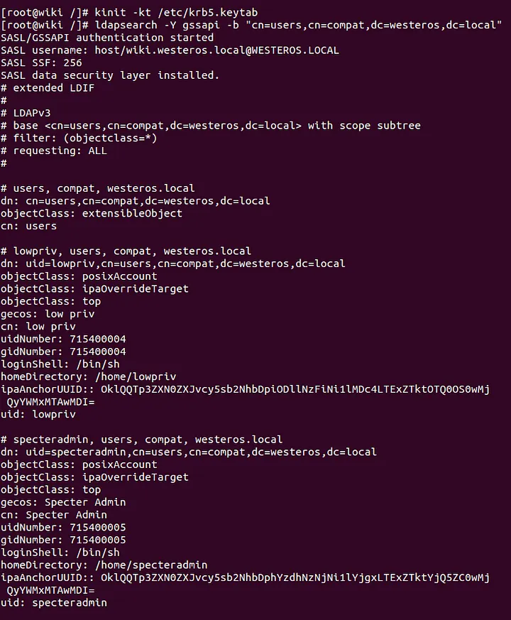Screen dimensions: 511x620
Task: Click the "# extended LDIF" comment line
Action: [x=48, y=88]
